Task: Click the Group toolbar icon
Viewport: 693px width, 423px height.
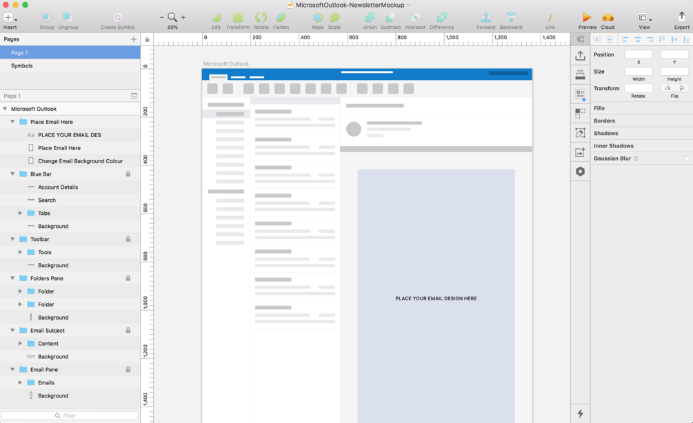Action: [46, 18]
